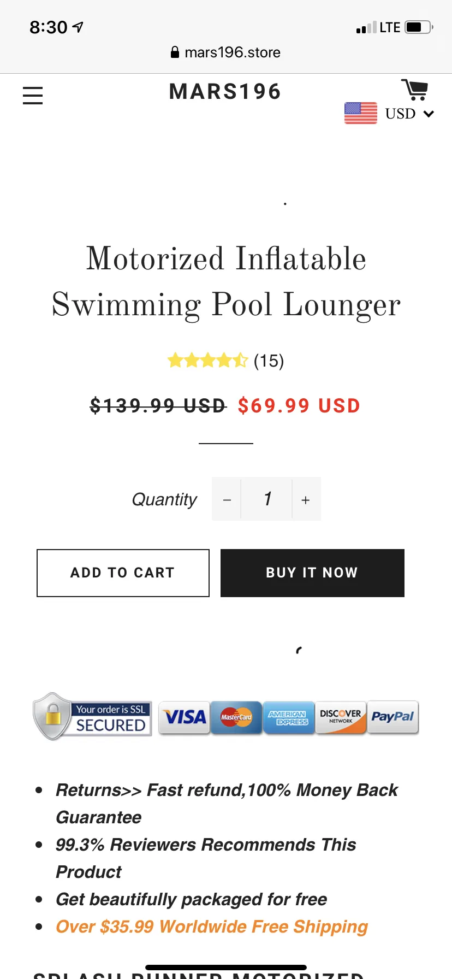This screenshot has height=979, width=452.
Task: Click the Add to Cart button
Action: pyautogui.click(x=123, y=573)
